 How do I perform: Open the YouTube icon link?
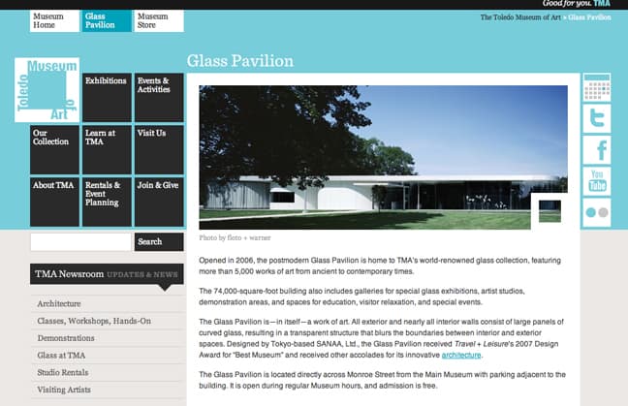(x=597, y=181)
